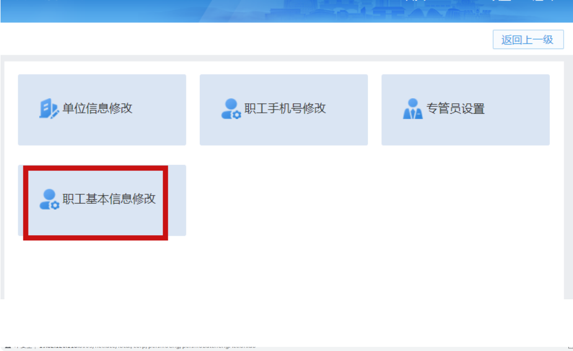Open the 专管员设置 text label
The width and height of the screenshot is (573, 351).
click(x=456, y=109)
